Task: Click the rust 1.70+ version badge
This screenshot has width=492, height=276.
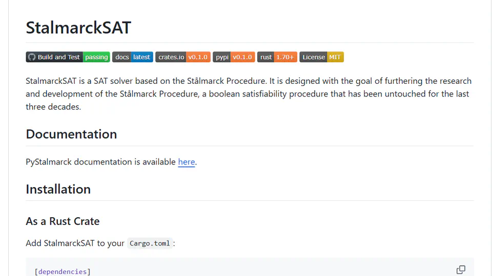Action: tap(277, 57)
